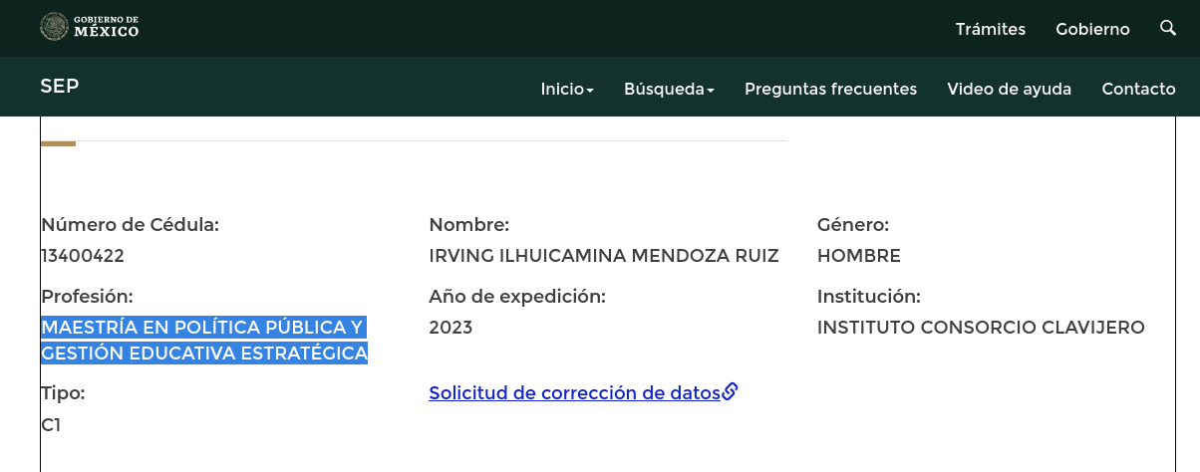Click the highlighted Maestría profession text
Screen dimensions: 1200x472
(204, 340)
